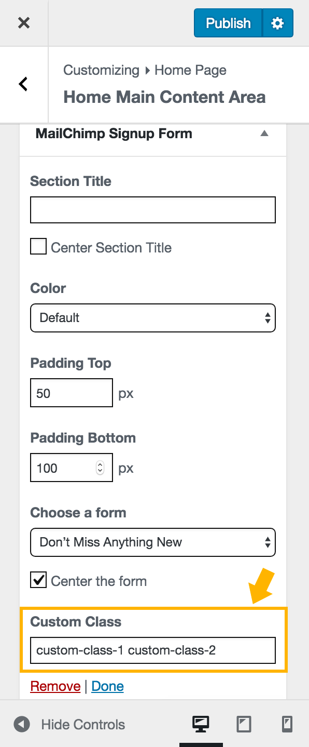Close the Customizer with the X icon

[24, 23]
